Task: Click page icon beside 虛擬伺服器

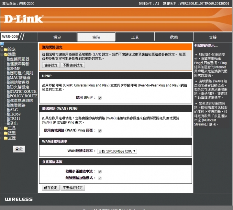Action: (x=8, y=59)
